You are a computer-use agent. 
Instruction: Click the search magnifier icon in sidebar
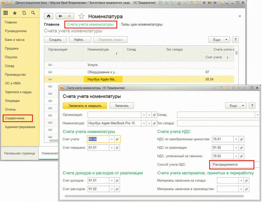[x=33, y=13]
